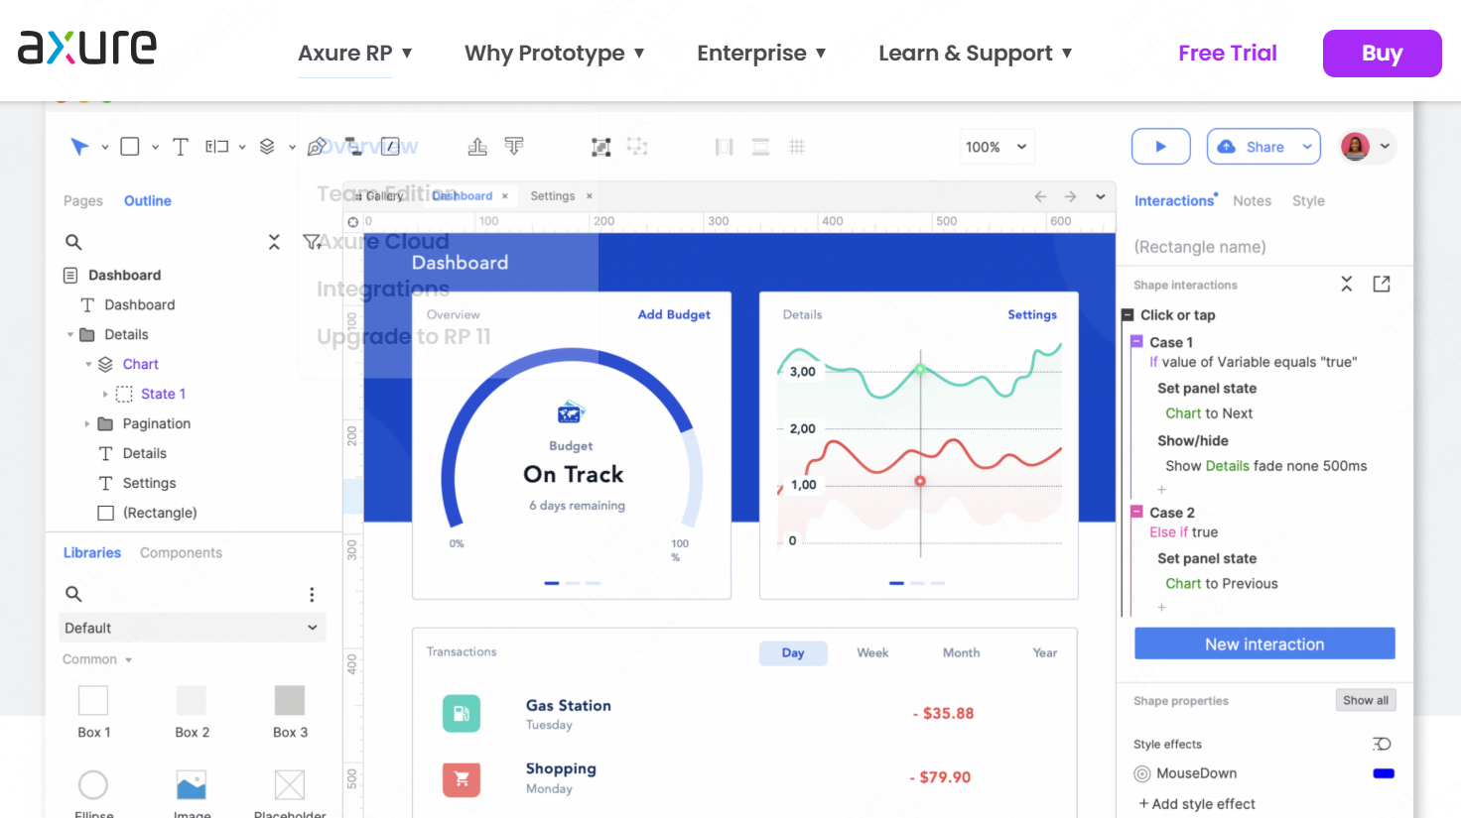Click the New interaction button
Viewport: 1461px width, 818px height.
point(1264,643)
